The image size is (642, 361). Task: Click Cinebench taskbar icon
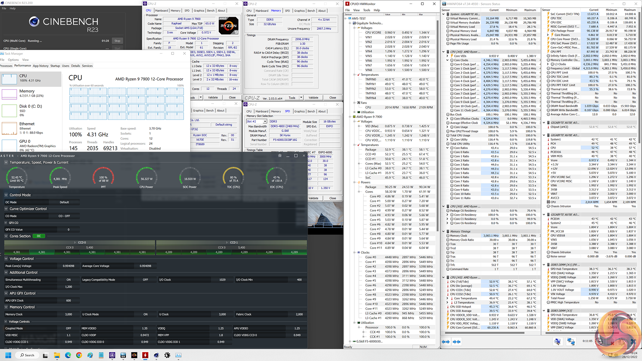click(156, 355)
